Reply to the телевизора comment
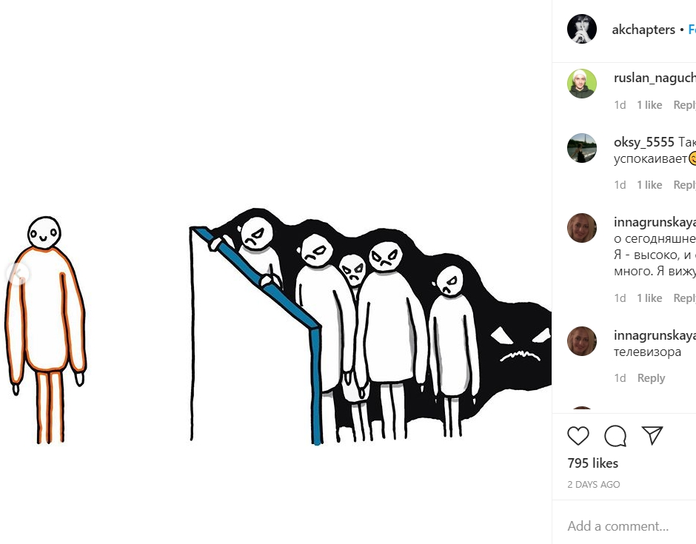Image resolution: width=696 pixels, height=544 pixels. pyautogui.click(x=651, y=378)
